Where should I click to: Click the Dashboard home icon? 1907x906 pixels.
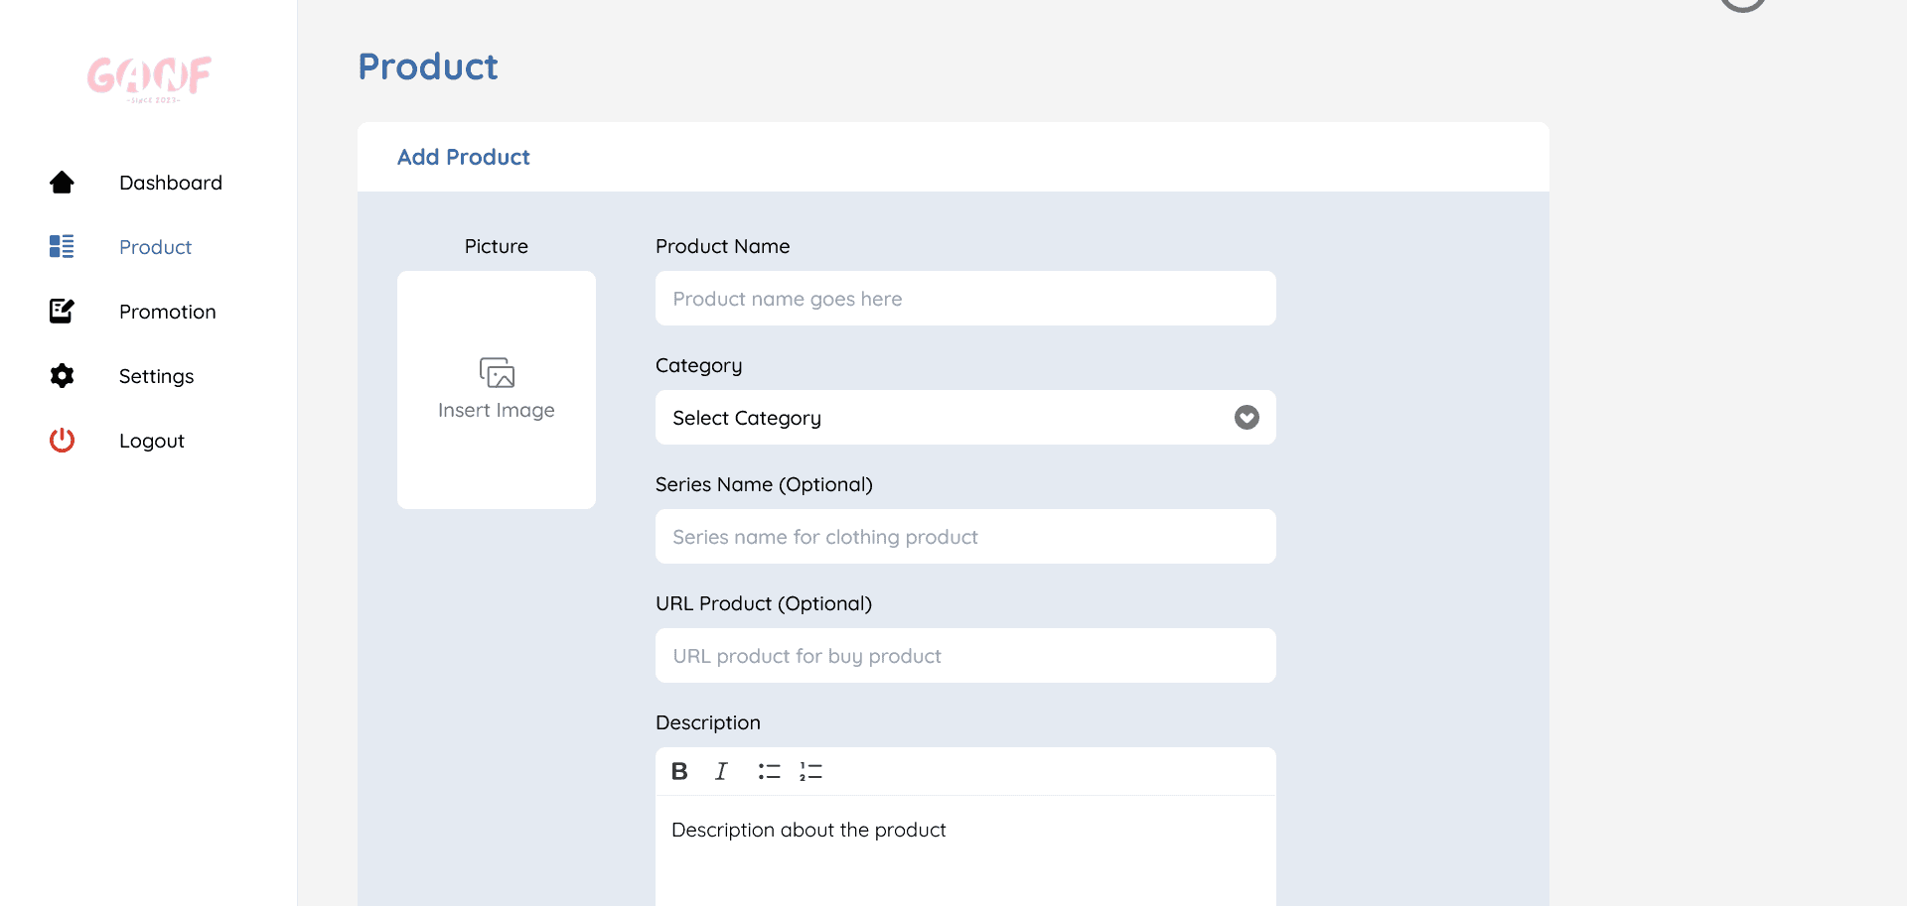pyautogui.click(x=62, y=183)
